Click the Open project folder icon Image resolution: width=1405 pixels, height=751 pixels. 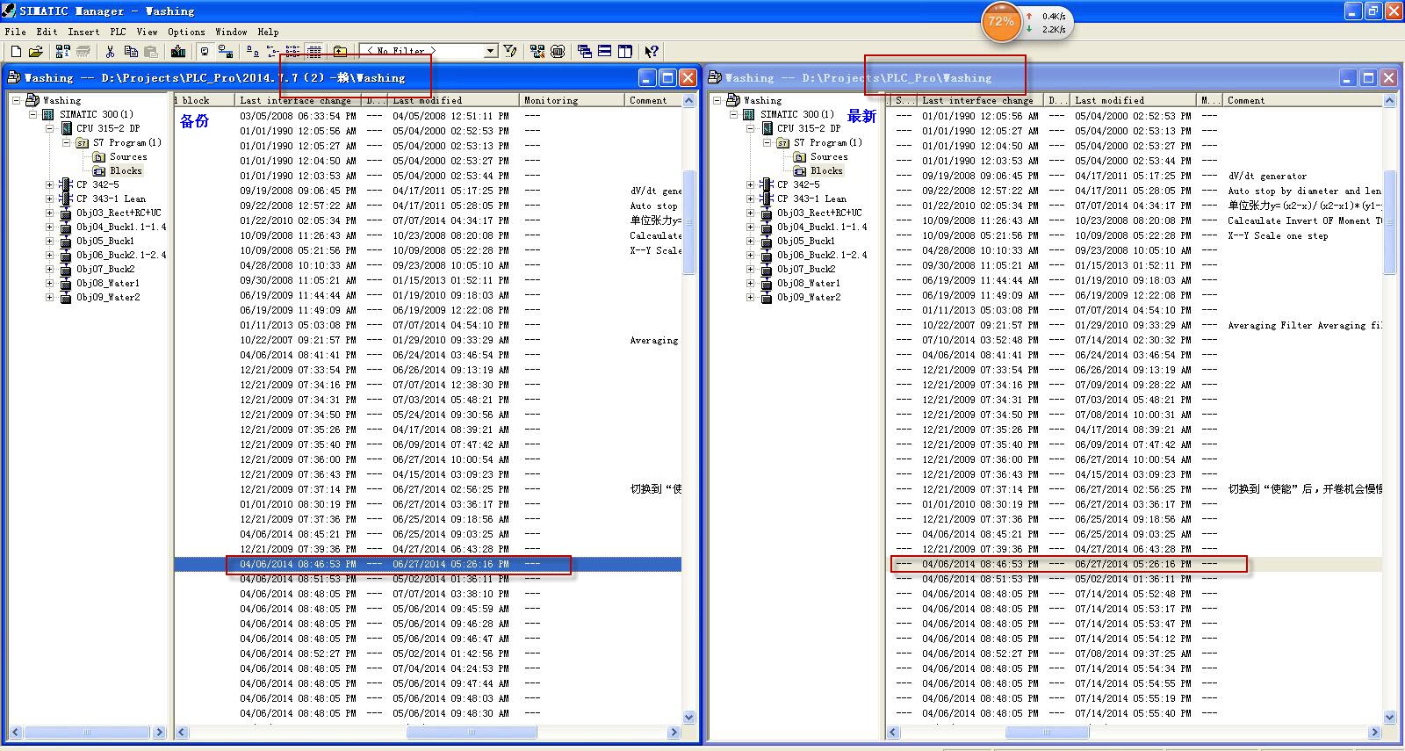pyautogui.click(x=36, y=52)
